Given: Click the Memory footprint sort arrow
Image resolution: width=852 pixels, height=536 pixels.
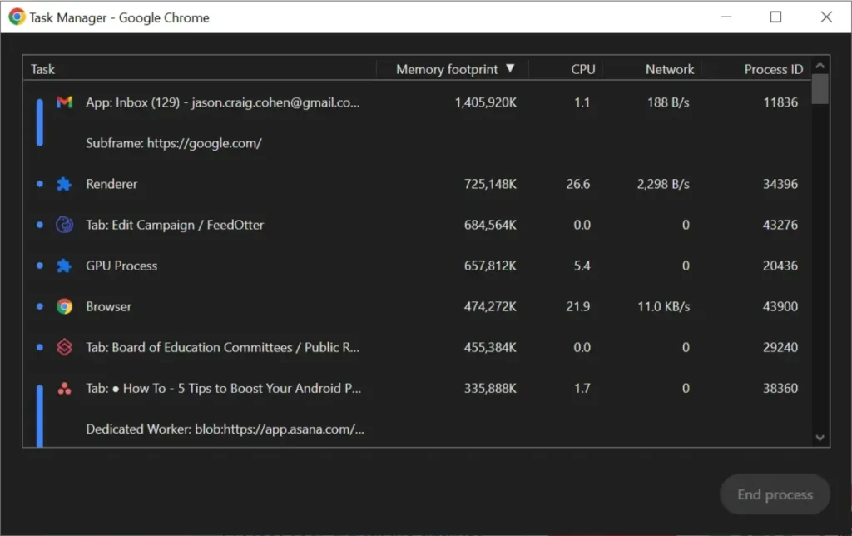Looking at the screenshot, I should coord(510,68).
